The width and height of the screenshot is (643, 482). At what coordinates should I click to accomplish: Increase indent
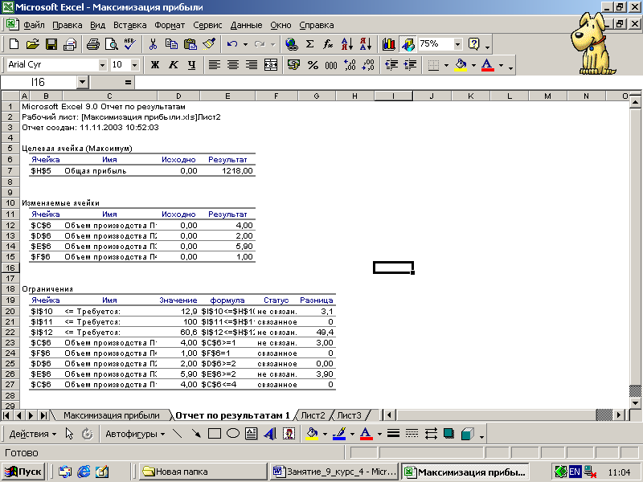pyautogui.click(x=410, y=65)
